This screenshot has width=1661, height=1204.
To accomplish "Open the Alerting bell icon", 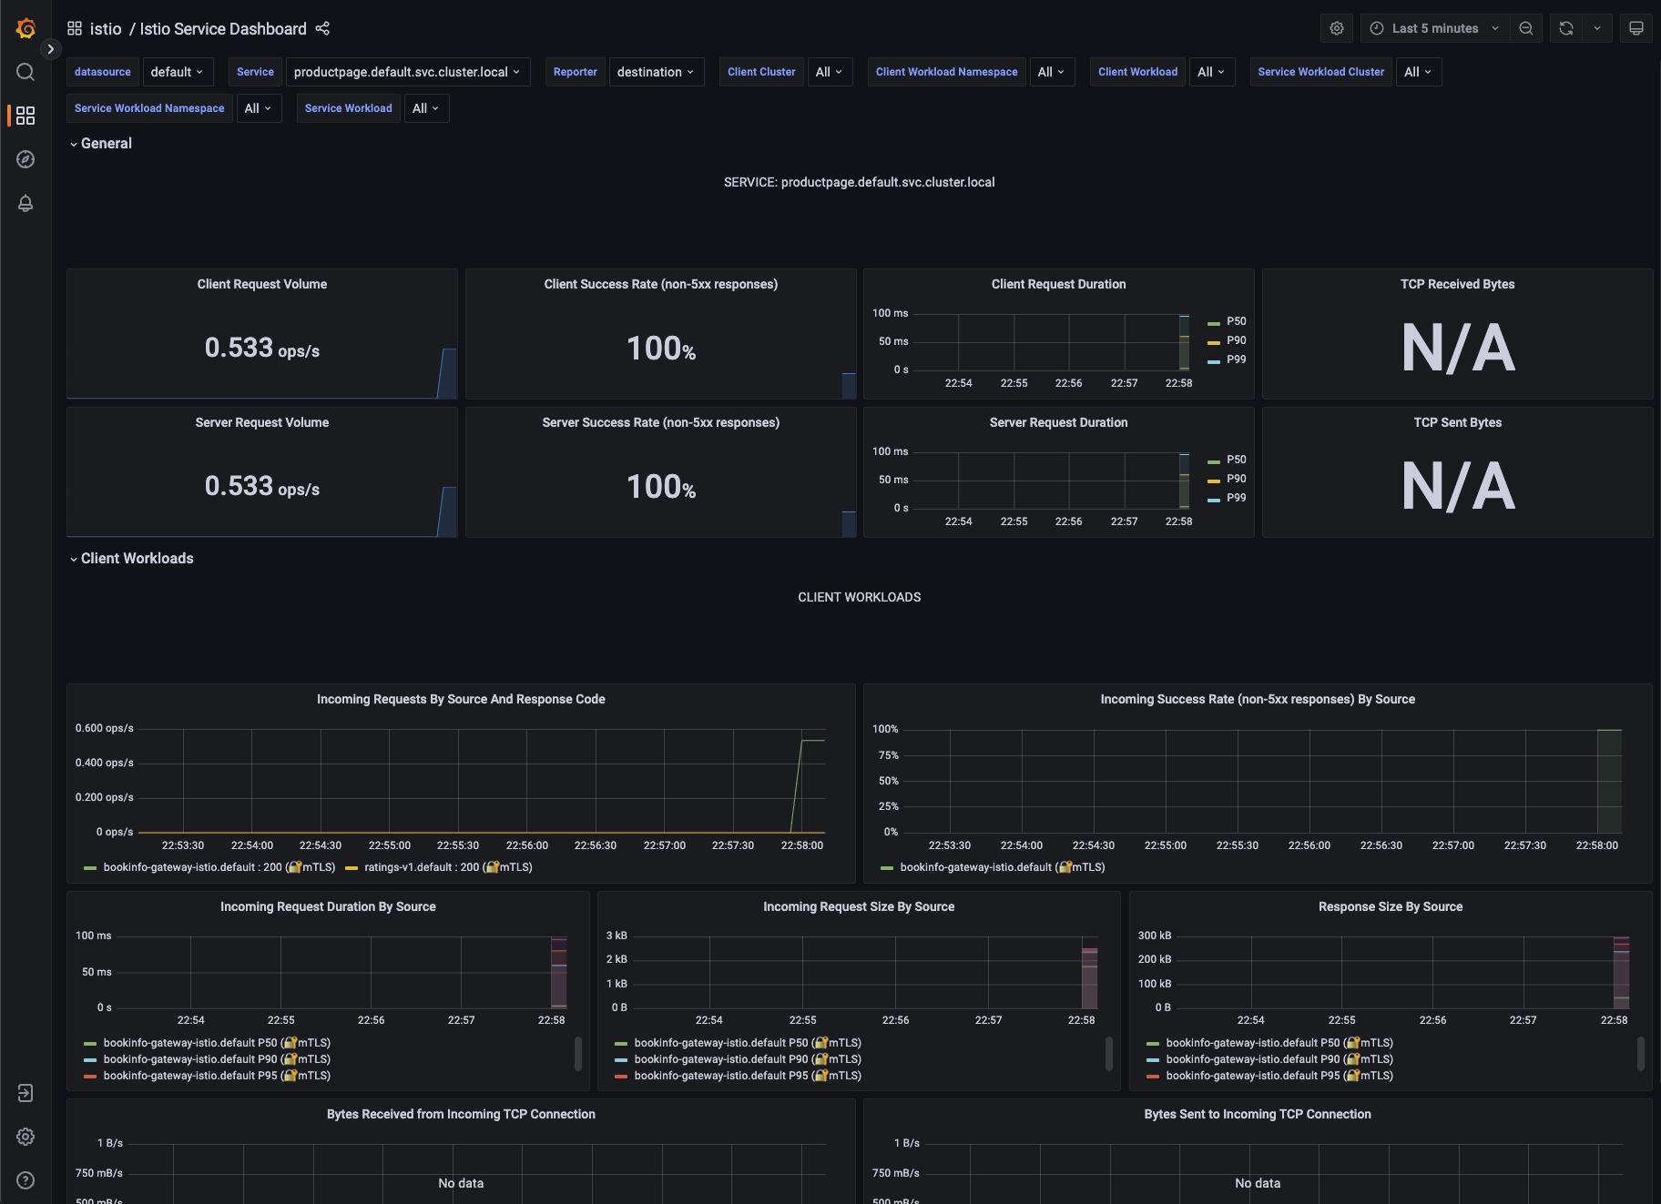I will [25, 203].
